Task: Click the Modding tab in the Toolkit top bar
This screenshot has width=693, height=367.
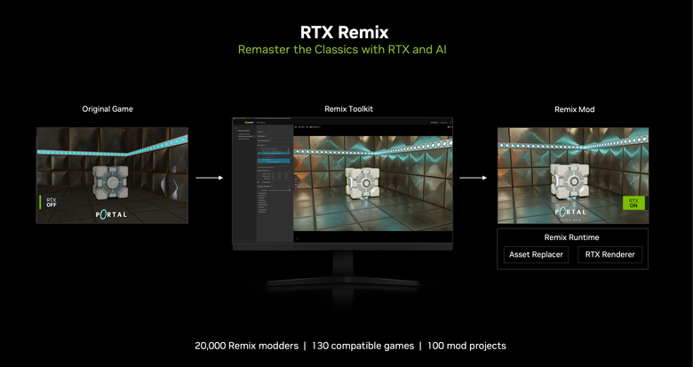Action: (434, 123)
